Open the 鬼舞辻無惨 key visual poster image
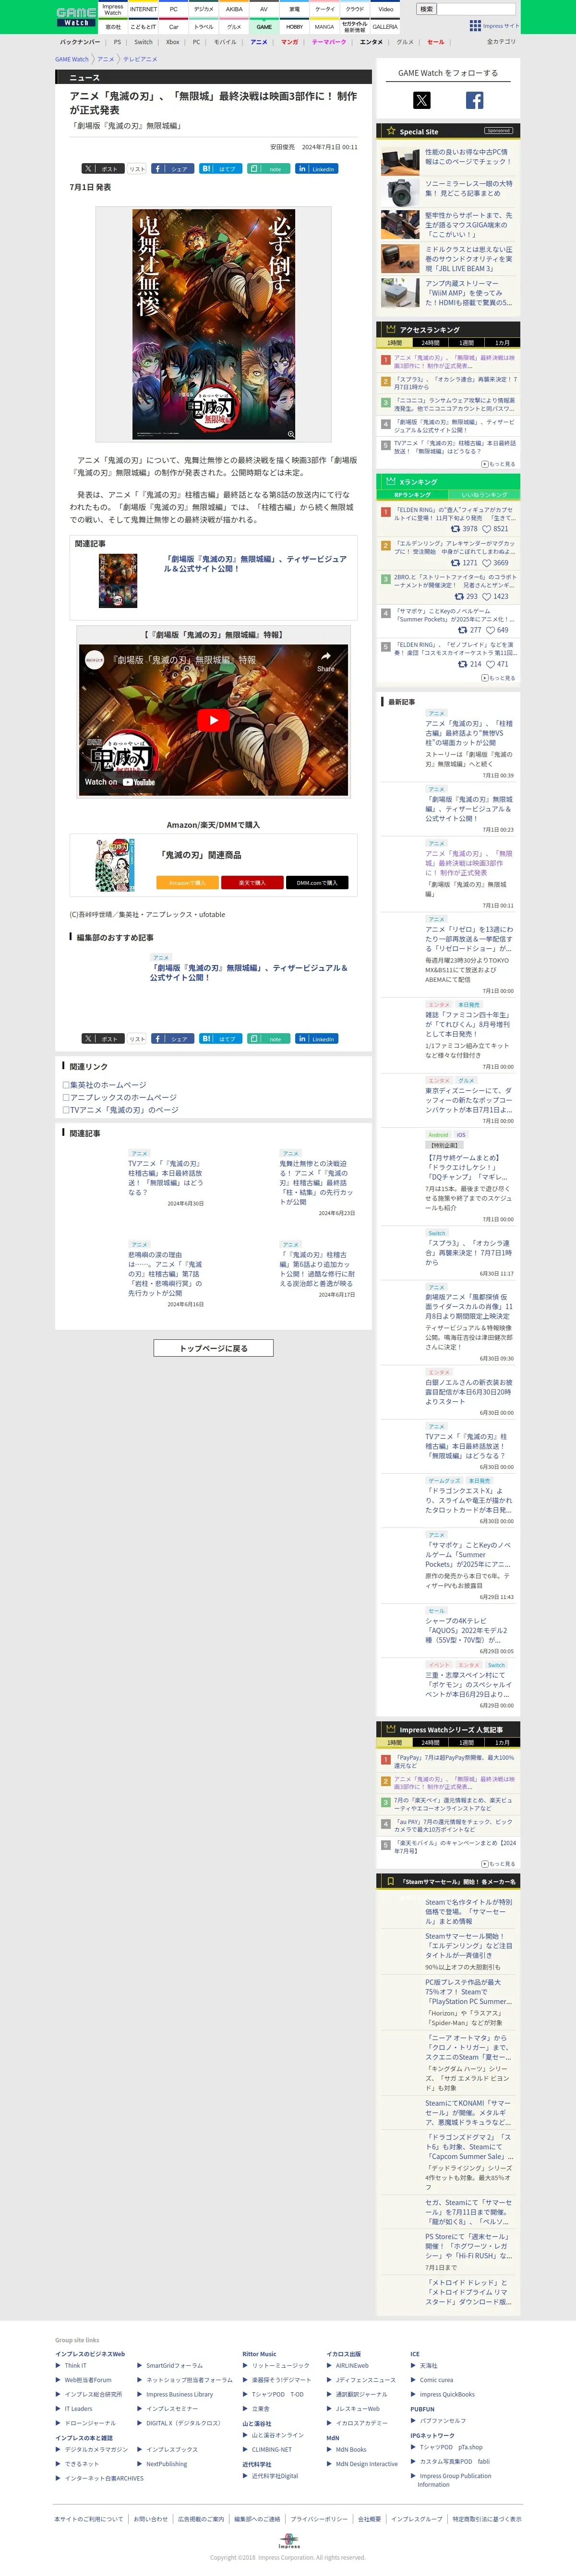 point(214,324)
